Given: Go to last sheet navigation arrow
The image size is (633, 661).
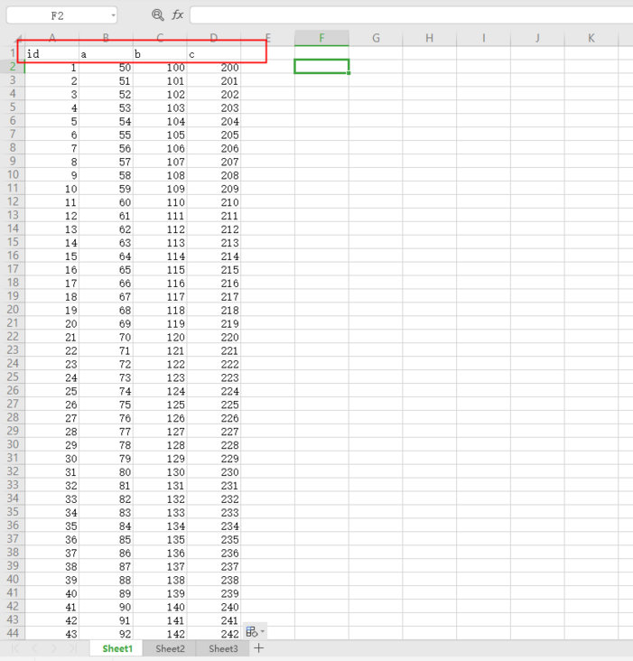Looking at the screenshot, I should [x=72, y=648].
